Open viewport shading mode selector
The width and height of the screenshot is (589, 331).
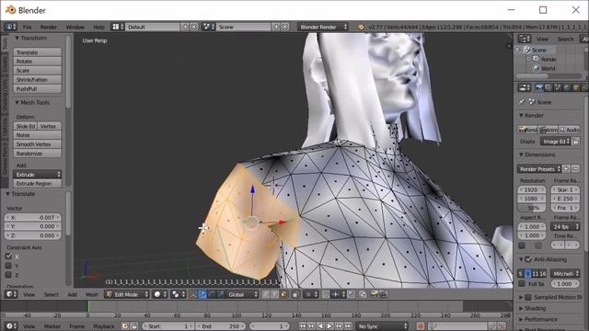click(x=160, y=294)
